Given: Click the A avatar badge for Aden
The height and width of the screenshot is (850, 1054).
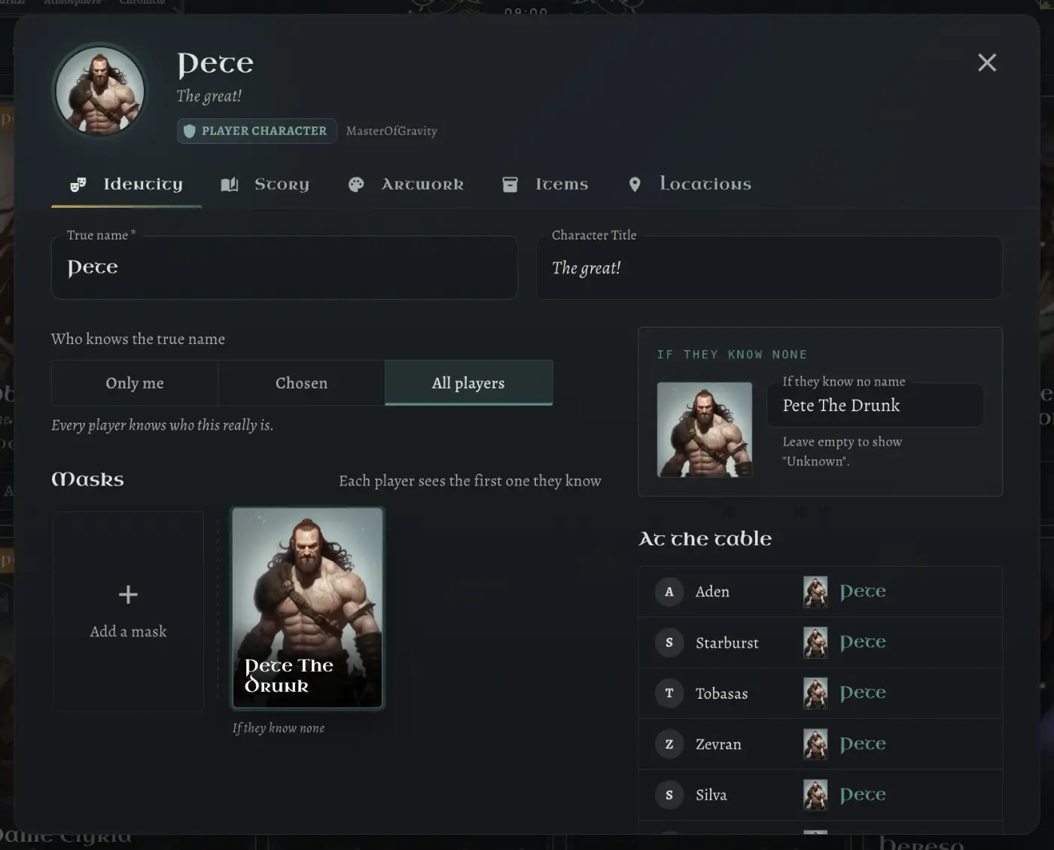Looking at the screenshot, I should [669, 592].
